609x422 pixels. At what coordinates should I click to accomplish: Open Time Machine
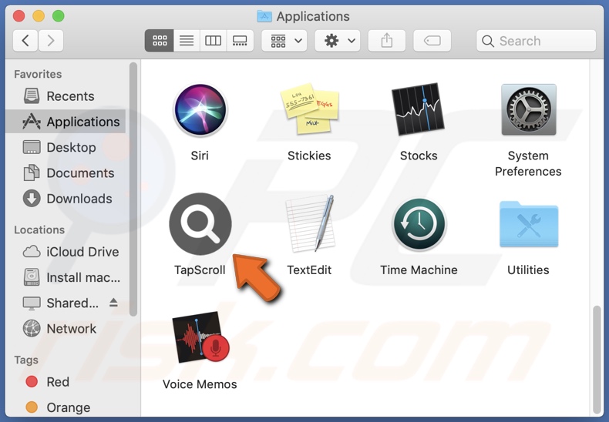(x=419, y=225)
